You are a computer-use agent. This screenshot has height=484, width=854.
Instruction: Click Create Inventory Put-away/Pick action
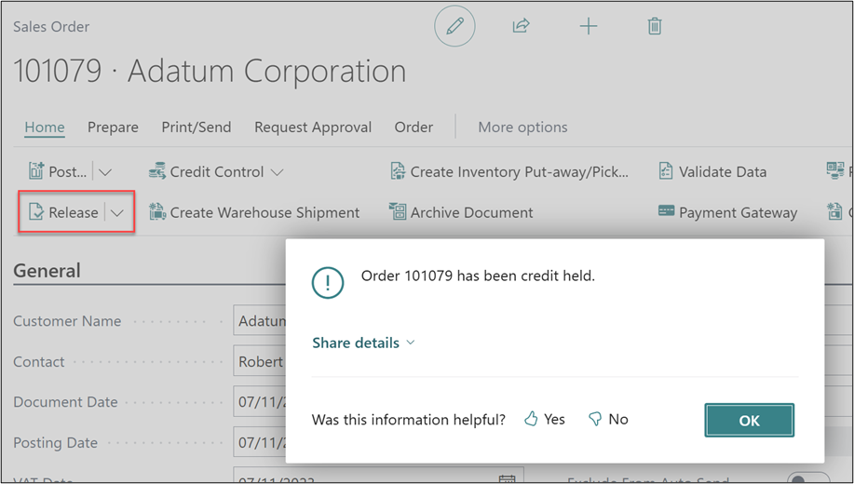[x=509, y=171]
